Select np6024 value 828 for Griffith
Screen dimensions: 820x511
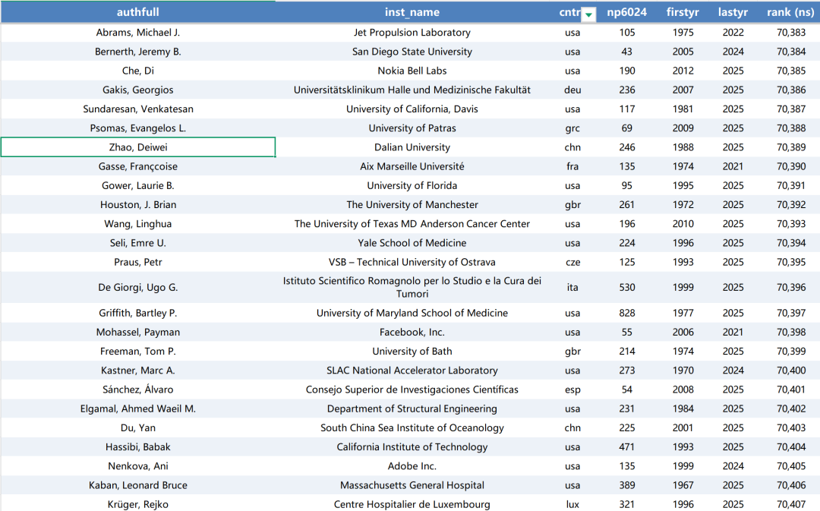[x=626, y=313]
